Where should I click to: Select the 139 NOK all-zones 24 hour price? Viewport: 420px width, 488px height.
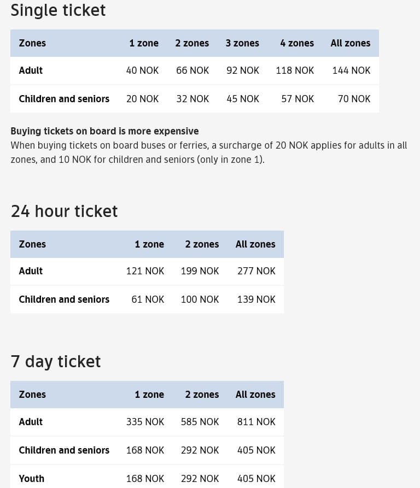pos(256,299)
